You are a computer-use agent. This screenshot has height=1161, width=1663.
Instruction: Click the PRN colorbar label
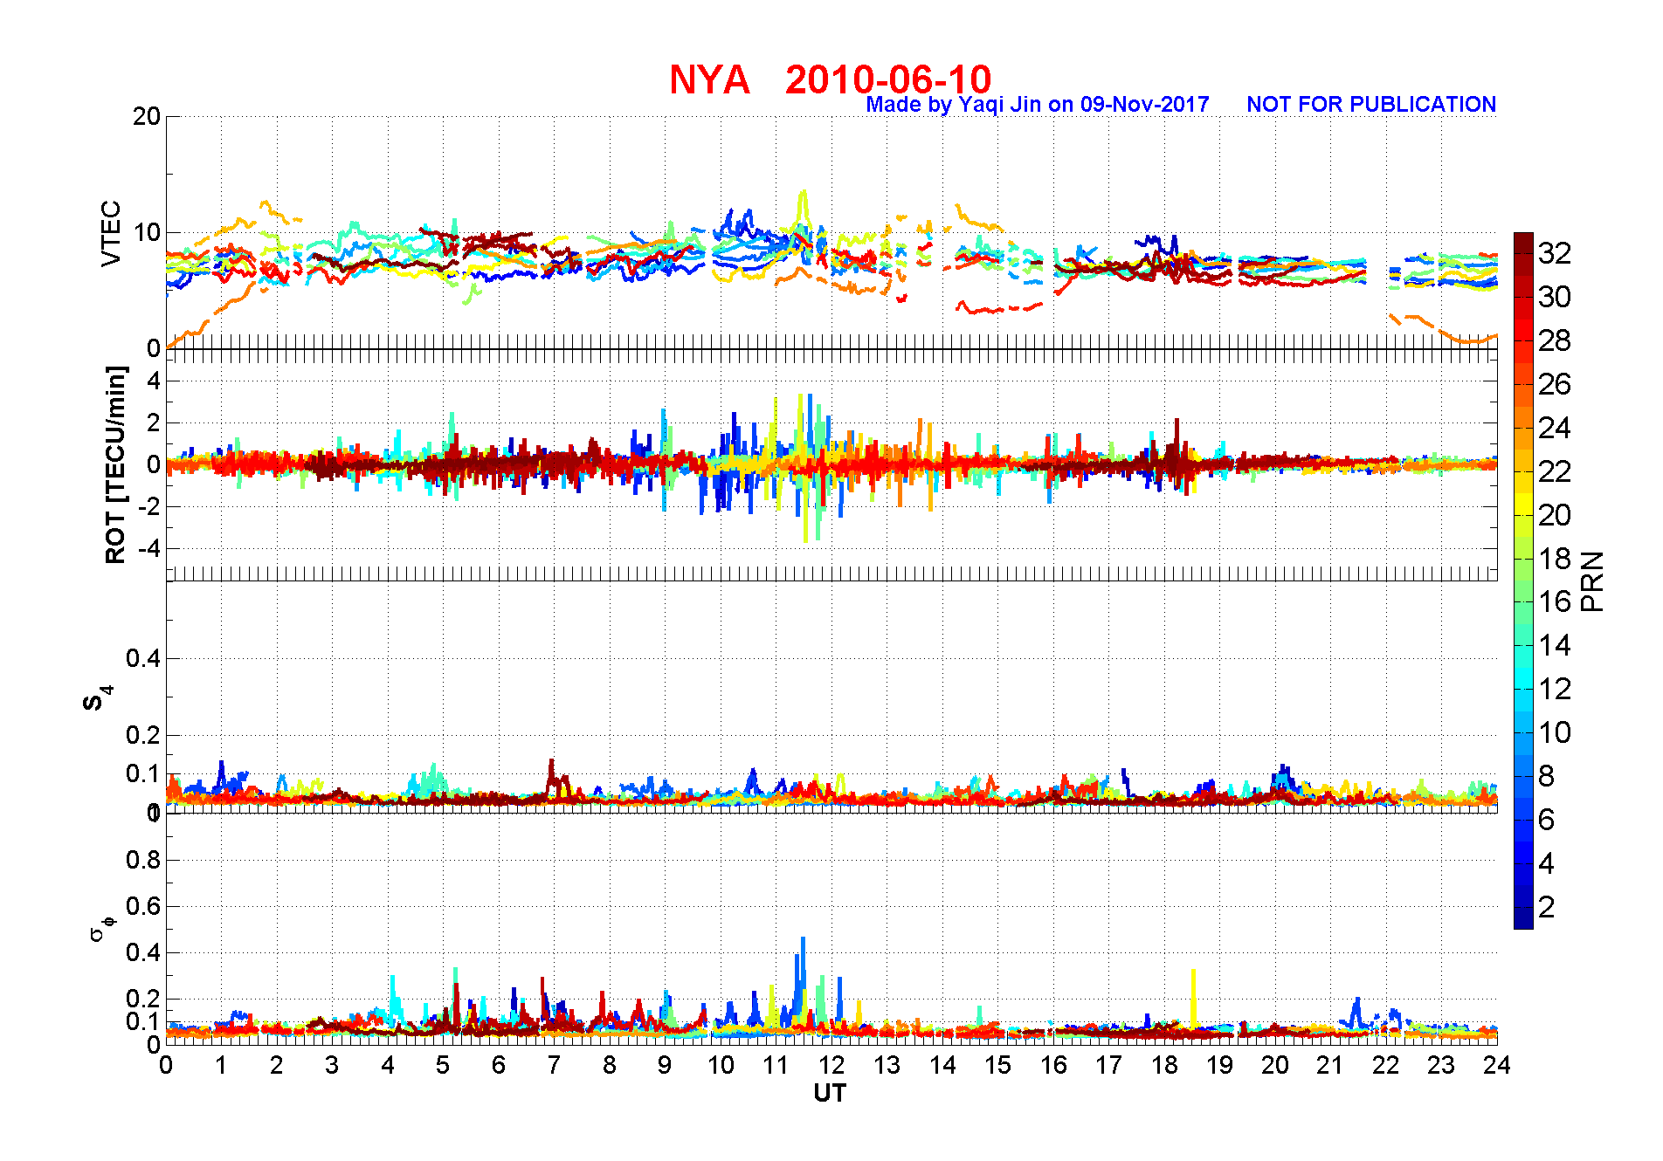pos(1593,580)
